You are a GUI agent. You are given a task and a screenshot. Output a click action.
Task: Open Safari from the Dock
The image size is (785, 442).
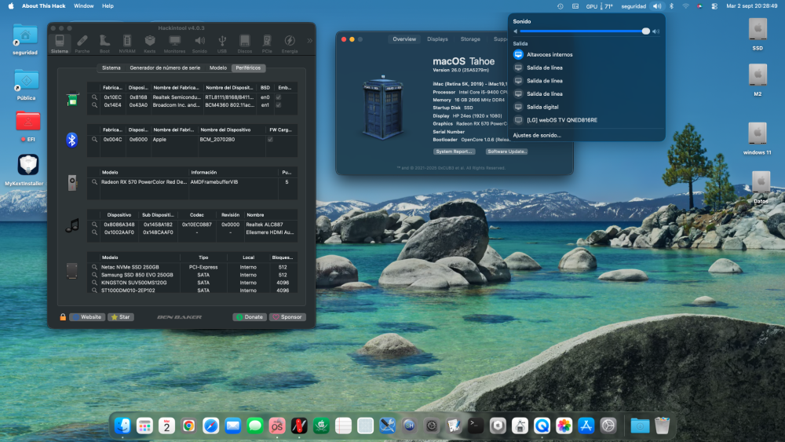click(210, 426)
